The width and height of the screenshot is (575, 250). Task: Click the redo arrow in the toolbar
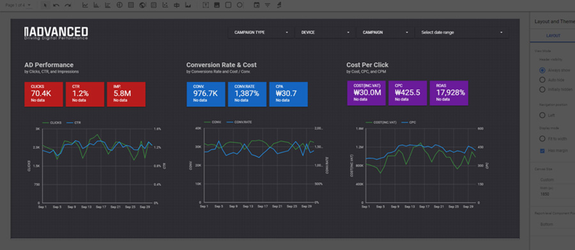(x=68, y=5)
